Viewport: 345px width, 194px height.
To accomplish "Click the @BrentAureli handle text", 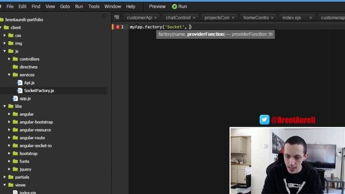I will (293, 120).
